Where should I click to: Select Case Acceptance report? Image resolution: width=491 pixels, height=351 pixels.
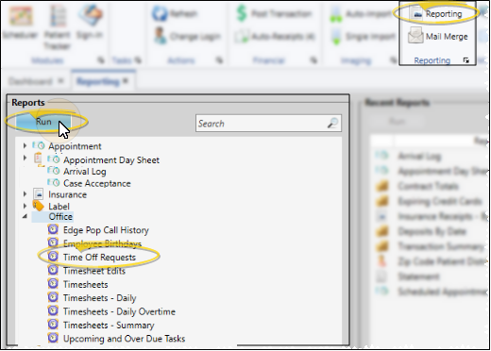coord(97,183)
